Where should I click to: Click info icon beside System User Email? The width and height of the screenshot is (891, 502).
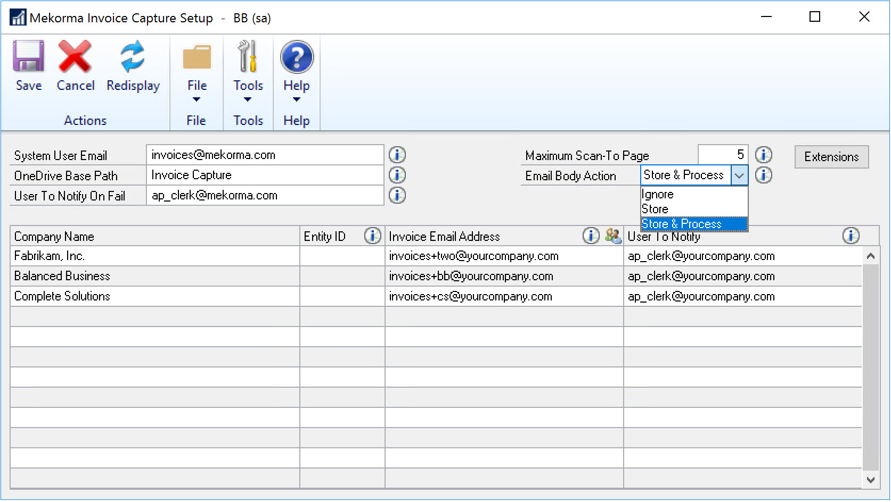coord(397,155)
